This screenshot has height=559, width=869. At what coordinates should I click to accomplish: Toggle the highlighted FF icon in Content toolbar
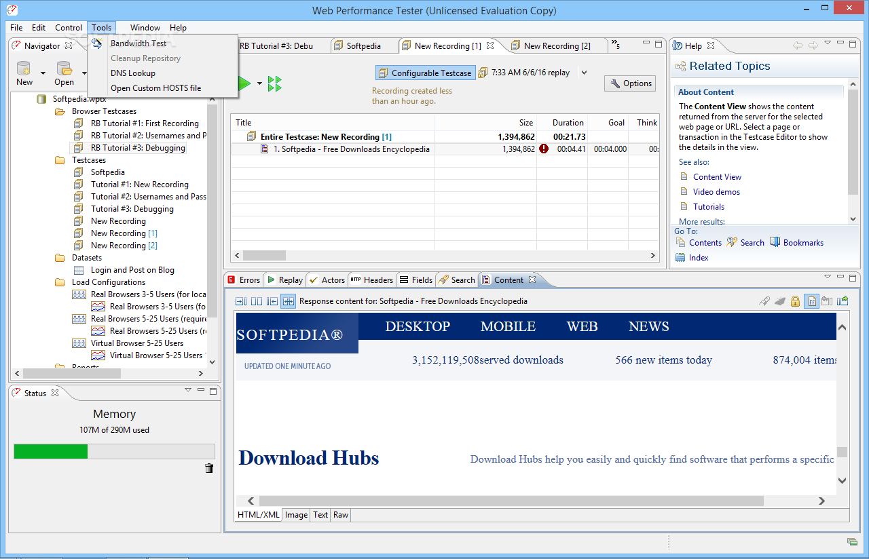click(811, 301)
